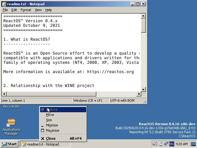
Task: Open the File menu in Notepad
Action: point(5,10)
